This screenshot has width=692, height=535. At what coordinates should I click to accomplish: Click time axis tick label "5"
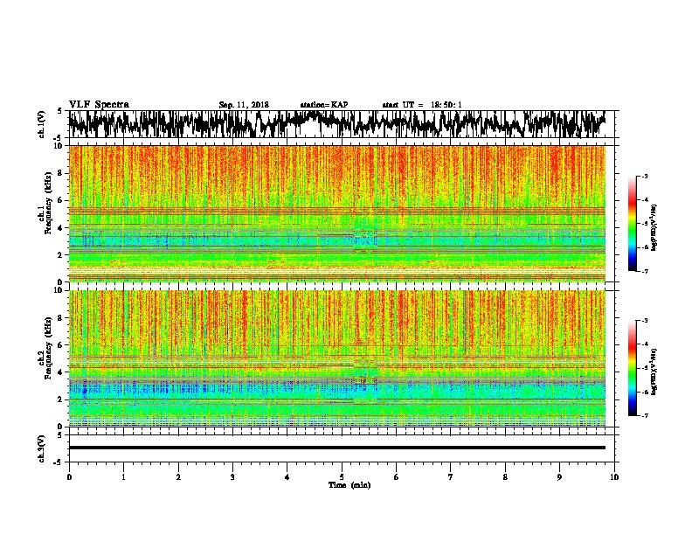tap(342, 476)
